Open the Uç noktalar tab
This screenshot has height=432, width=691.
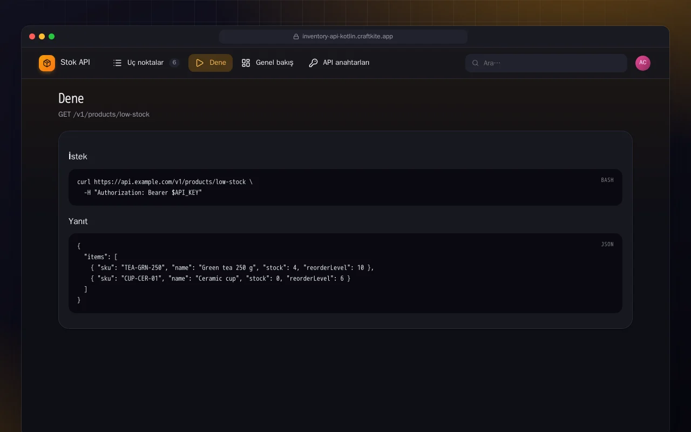(146, 63)
